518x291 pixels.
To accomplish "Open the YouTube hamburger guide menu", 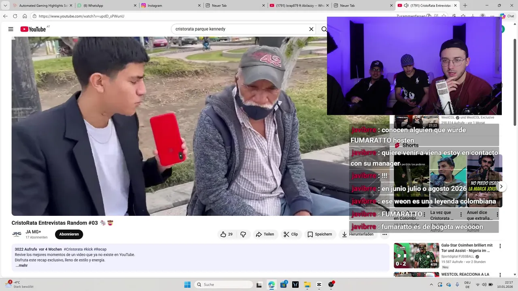I will coord(11,29).
